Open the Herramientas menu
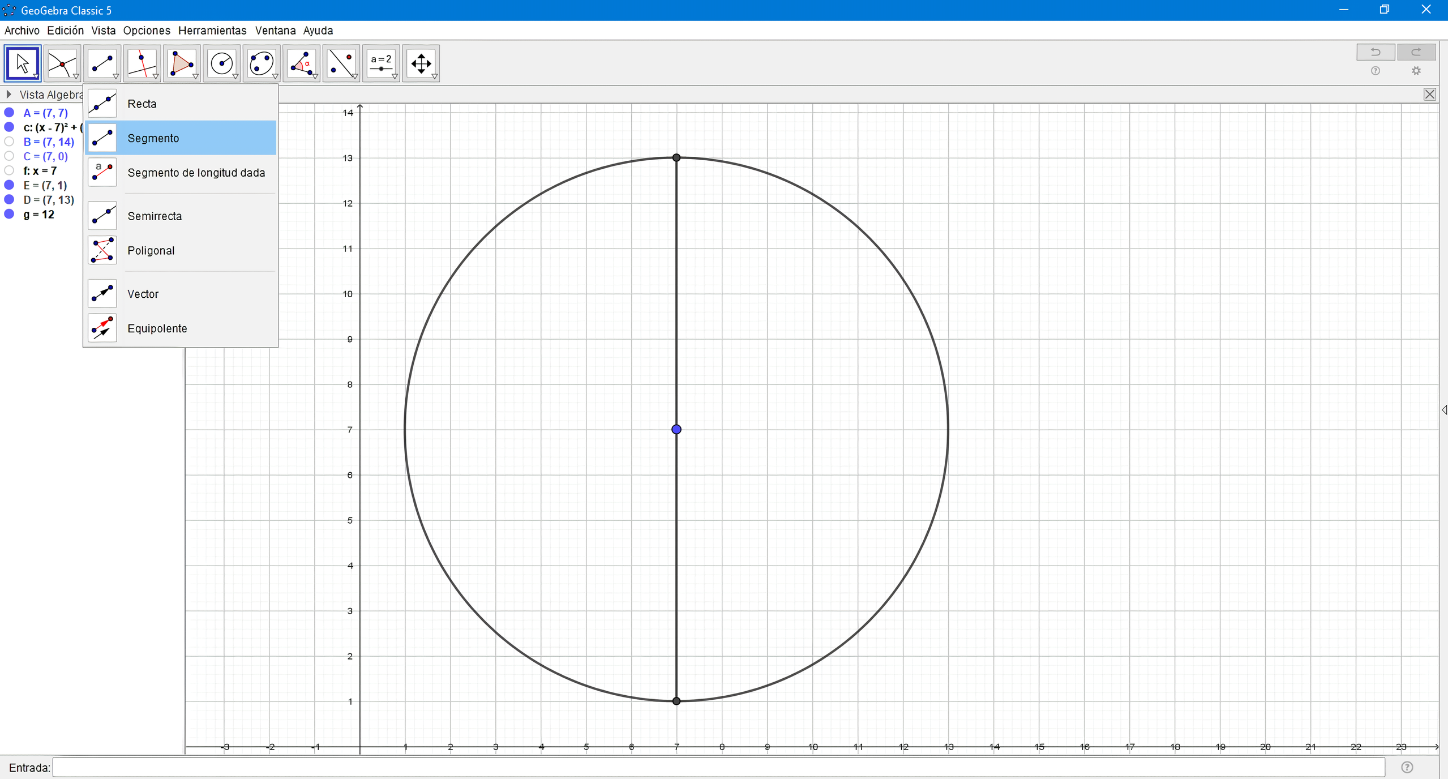The width and height of the screenshot is (1448, 779). coord(212,31)
